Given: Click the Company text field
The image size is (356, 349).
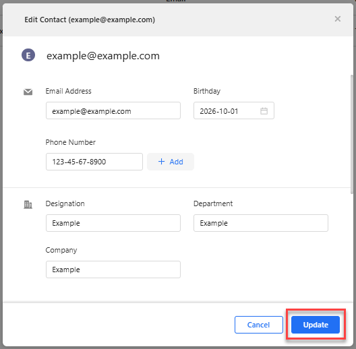Looking at the screenshot, I should (x=113, y=269).
